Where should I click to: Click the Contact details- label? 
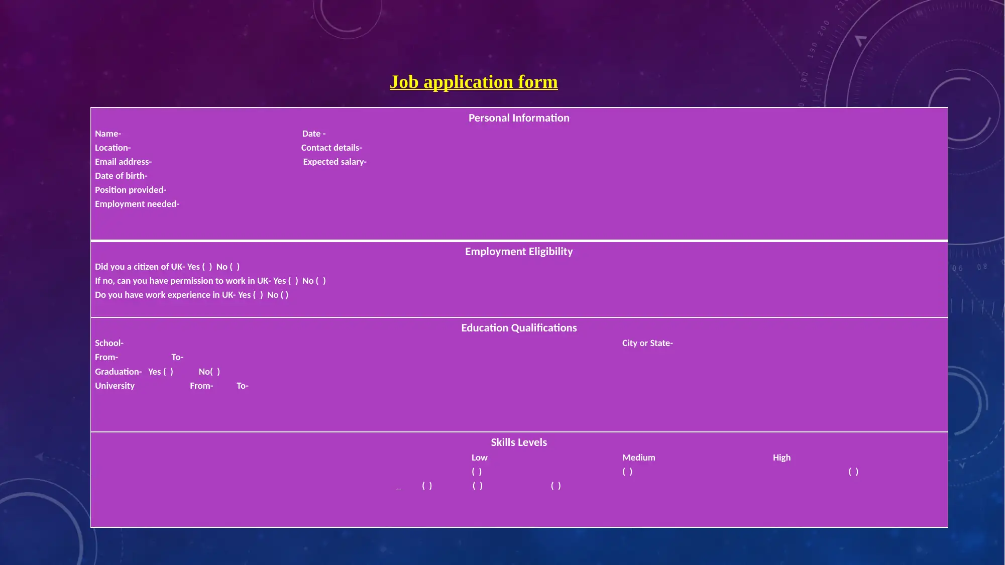pyautogui.click(x=331, y=148)
